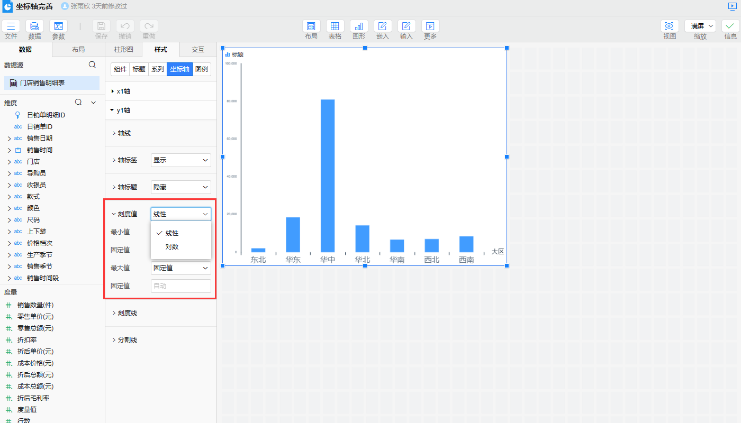Click the 信息 checkmark icon
The width and height of the screenshot is (741, 423).
coord(730,26)
